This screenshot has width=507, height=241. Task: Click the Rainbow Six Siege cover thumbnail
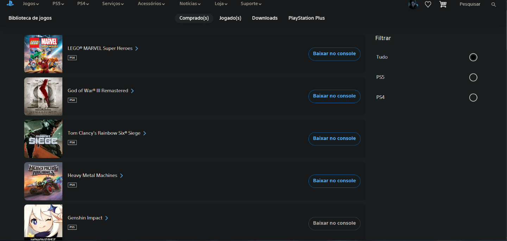(43, 139)
